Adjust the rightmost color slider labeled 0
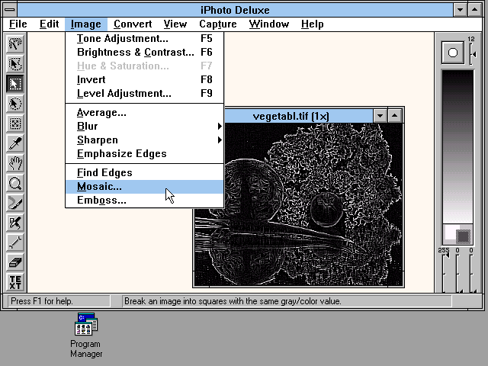Image resolution: width=488 pixels, height=366 pixels. pos(472,272)
